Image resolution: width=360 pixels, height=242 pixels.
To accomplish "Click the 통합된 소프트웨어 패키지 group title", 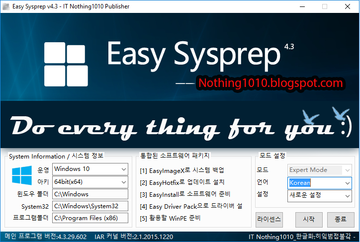I will (175, 156).
